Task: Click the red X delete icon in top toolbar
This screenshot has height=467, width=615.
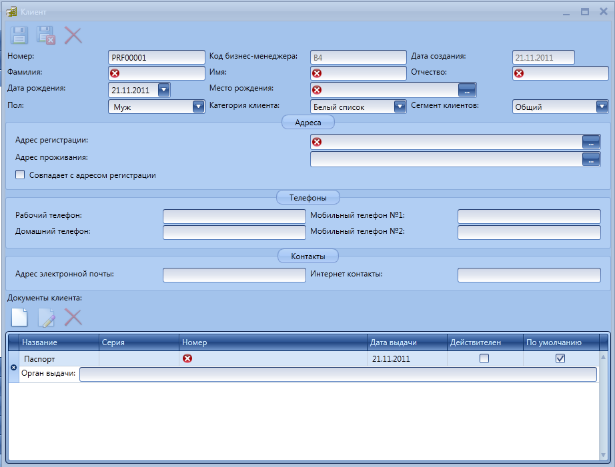Action: pos(73,35)
